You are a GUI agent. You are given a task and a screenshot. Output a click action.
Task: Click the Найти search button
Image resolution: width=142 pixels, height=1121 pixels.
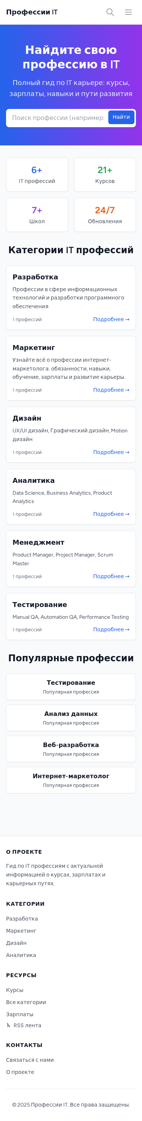click(121, 117)
